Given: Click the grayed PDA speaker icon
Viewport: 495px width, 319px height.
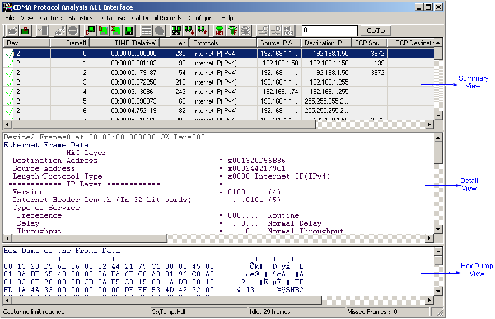Looking at the screenshot, I should pyautogui.click(x=288, y=31).
